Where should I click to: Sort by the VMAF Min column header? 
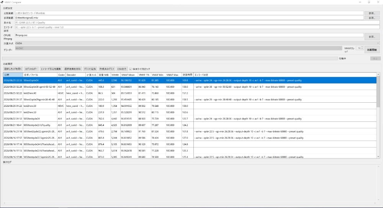coord(158,75)
